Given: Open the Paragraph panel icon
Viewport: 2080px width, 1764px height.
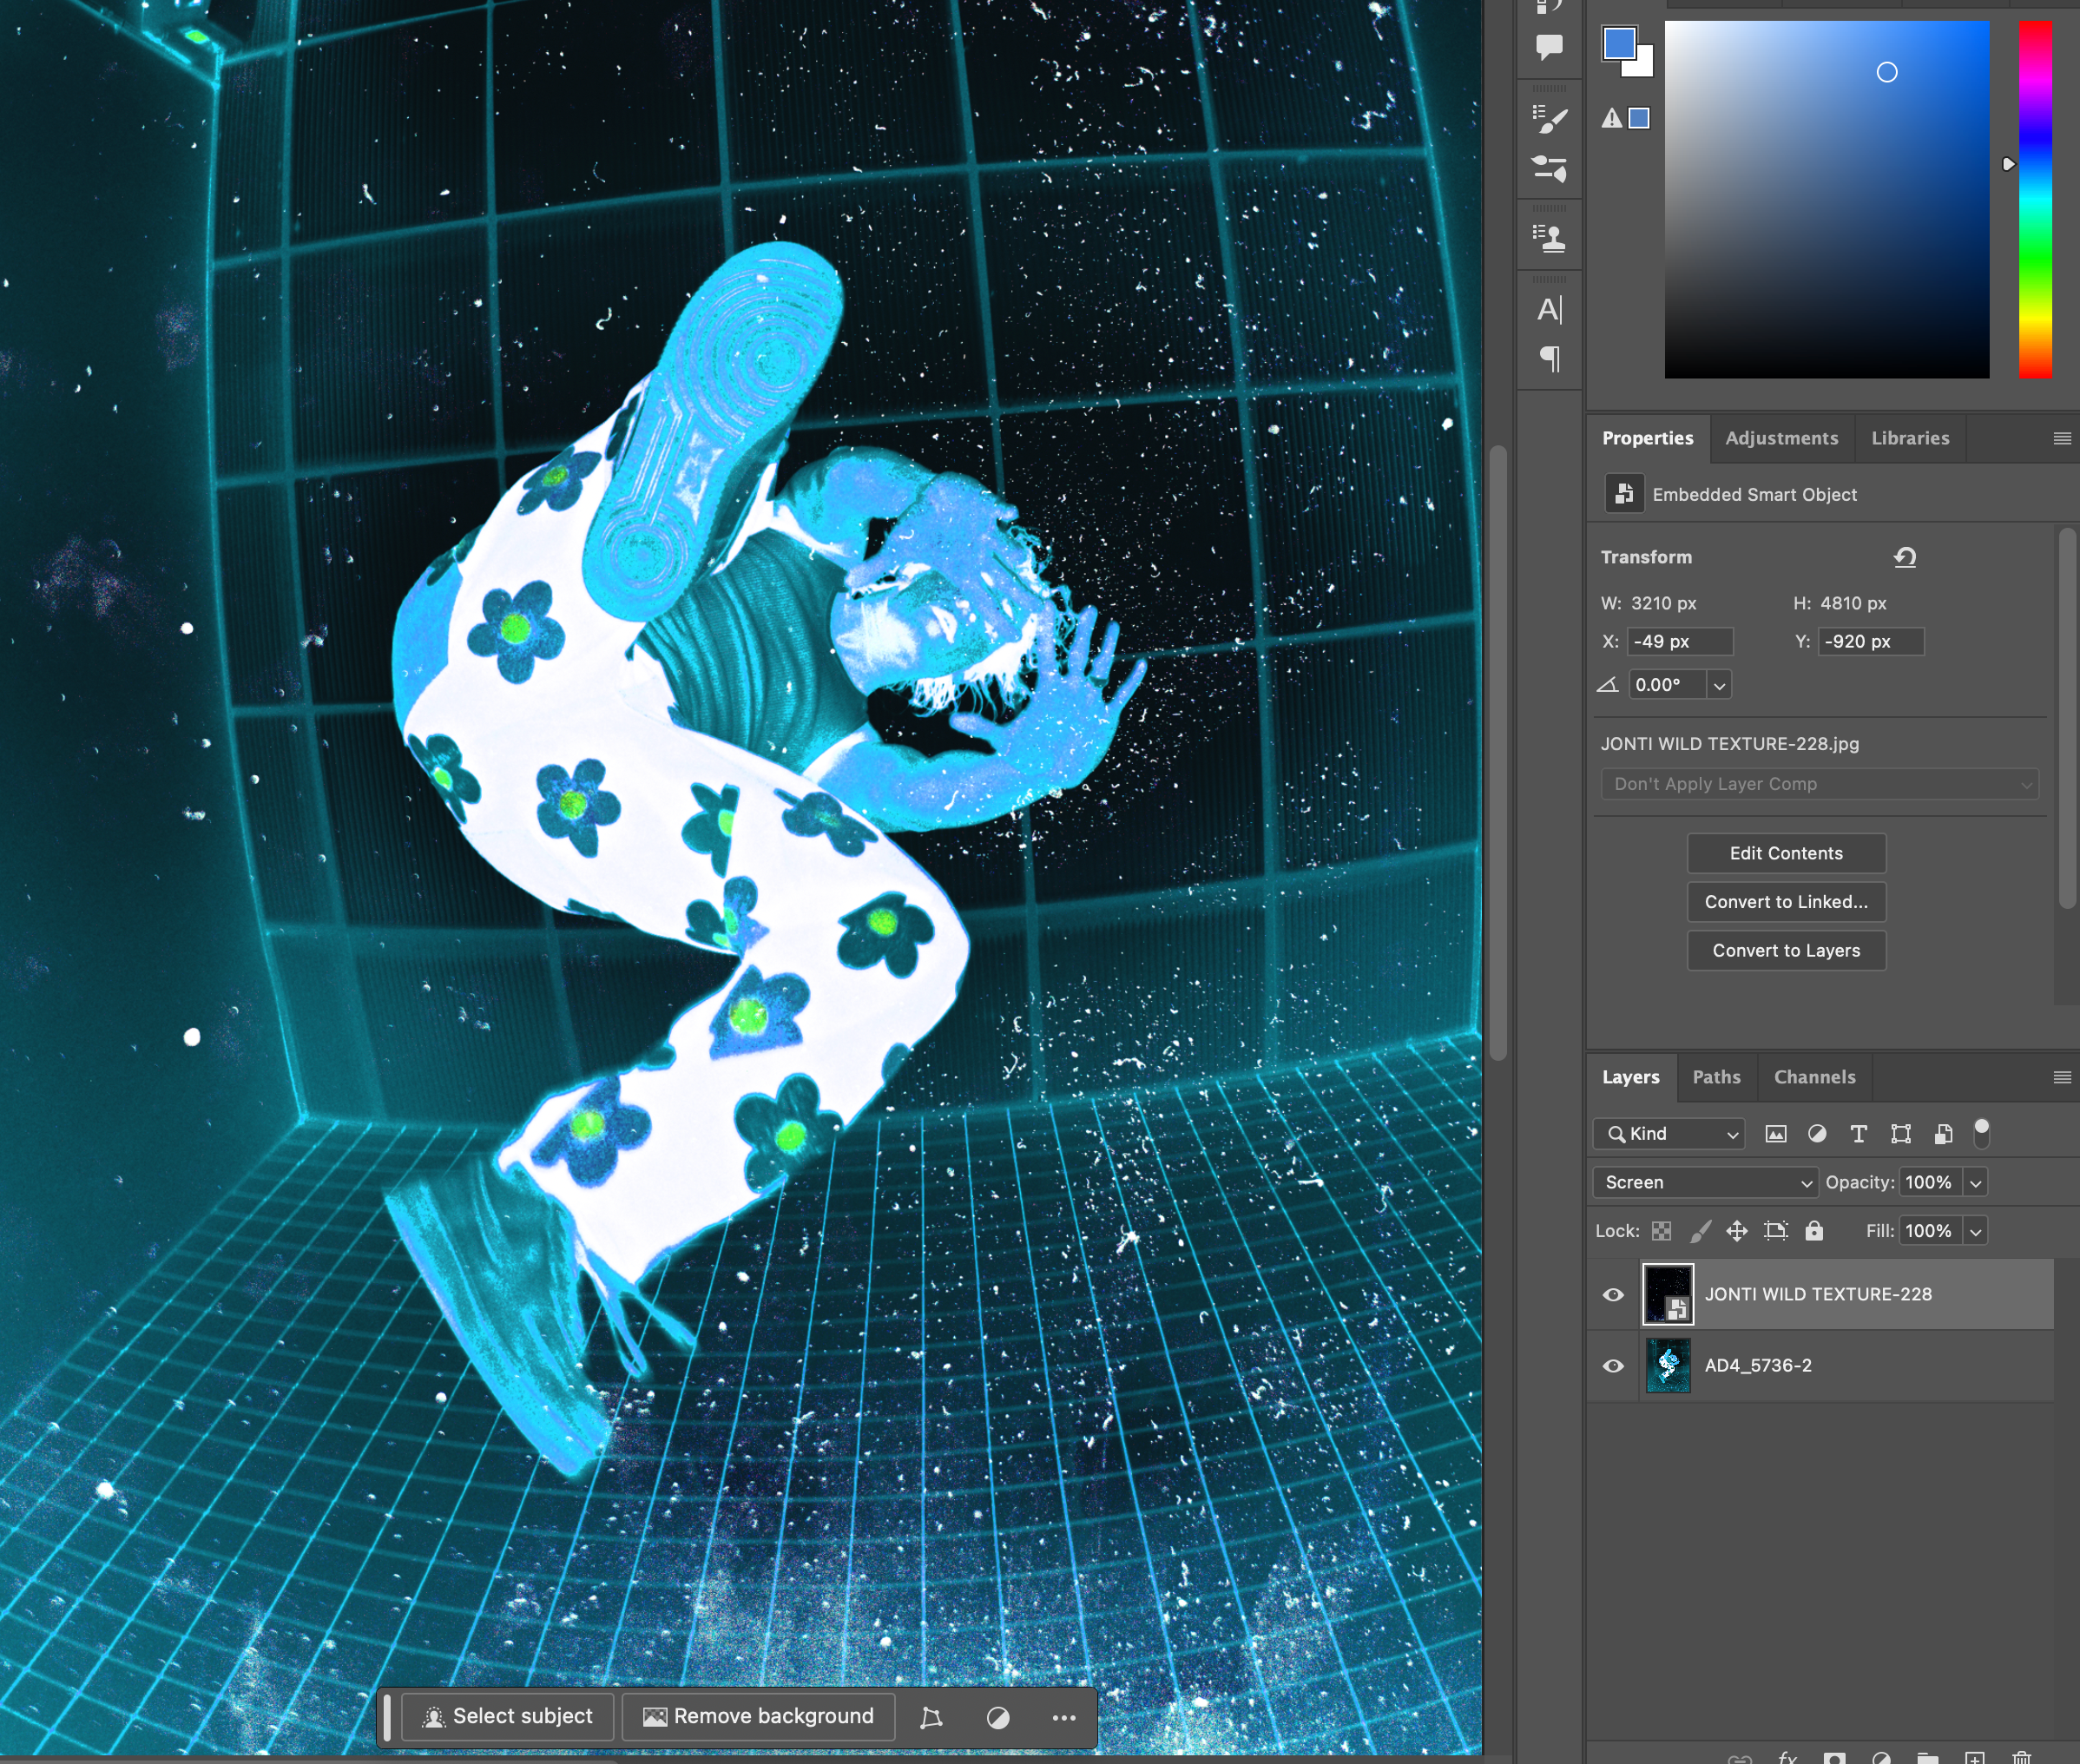Looking at the screenshot, I should pyautogui.click(x=1549, y=358).
